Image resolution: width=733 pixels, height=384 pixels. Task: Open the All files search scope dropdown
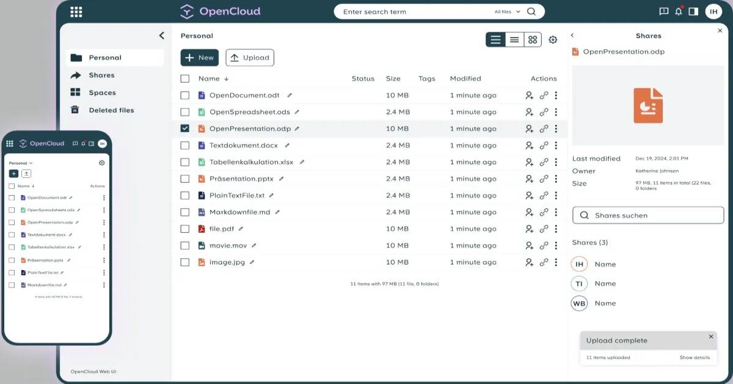click(x=507, y=12)
